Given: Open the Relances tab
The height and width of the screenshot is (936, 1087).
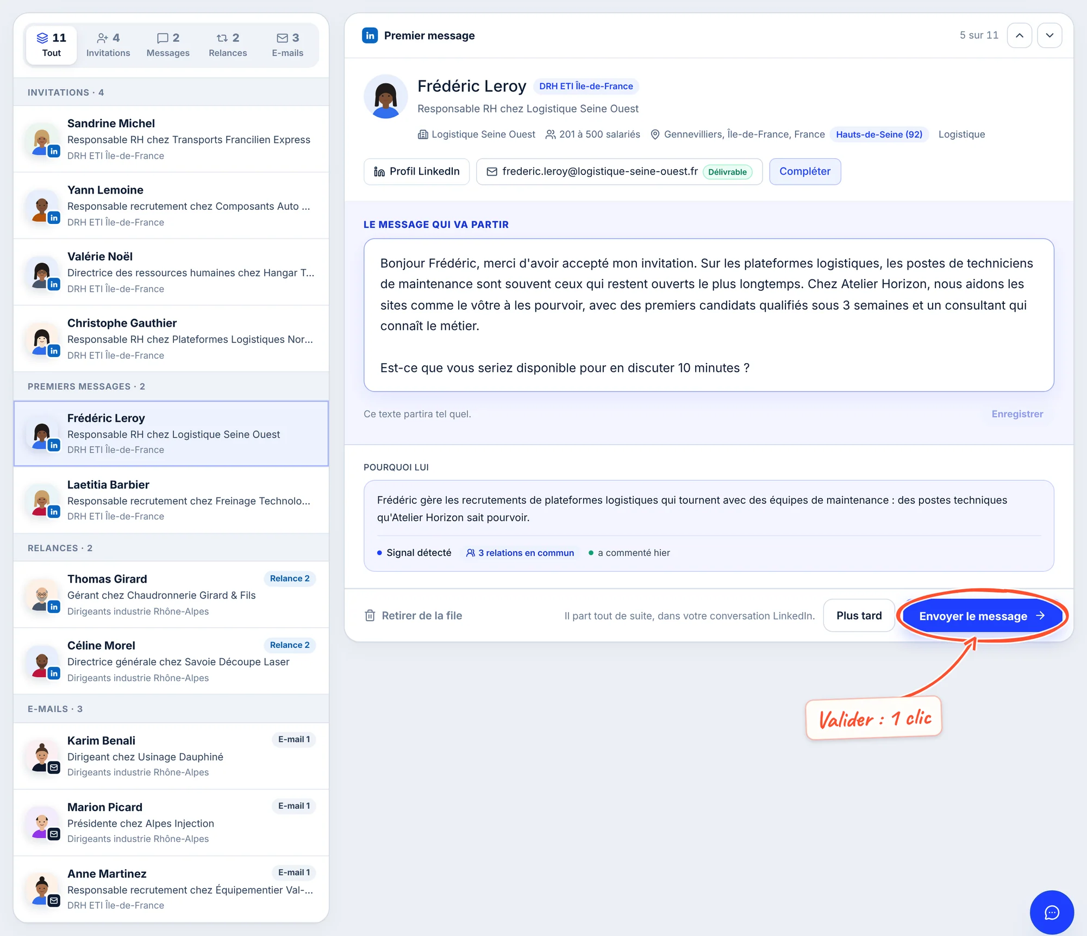Looking at the screenshot, I should [228, 45].
